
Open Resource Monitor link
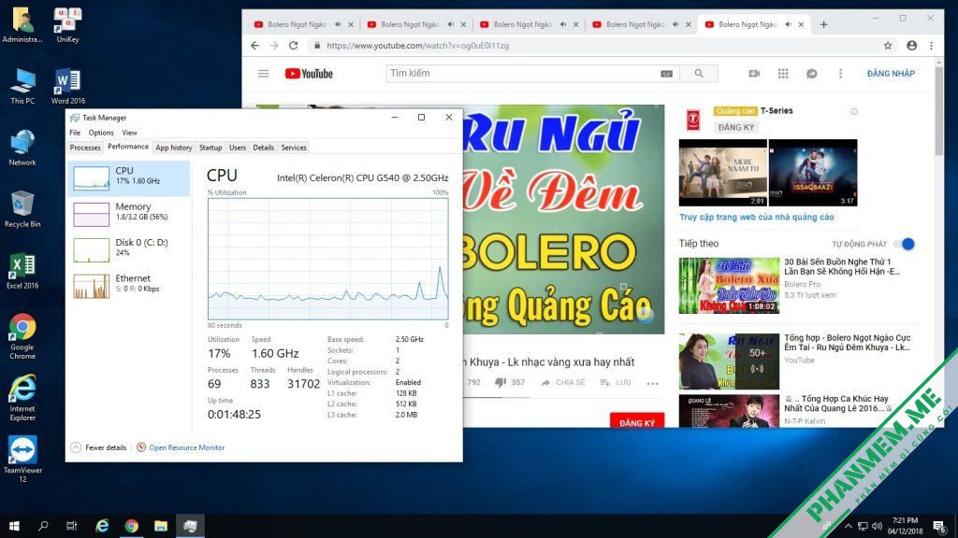(x=186, y=447)
